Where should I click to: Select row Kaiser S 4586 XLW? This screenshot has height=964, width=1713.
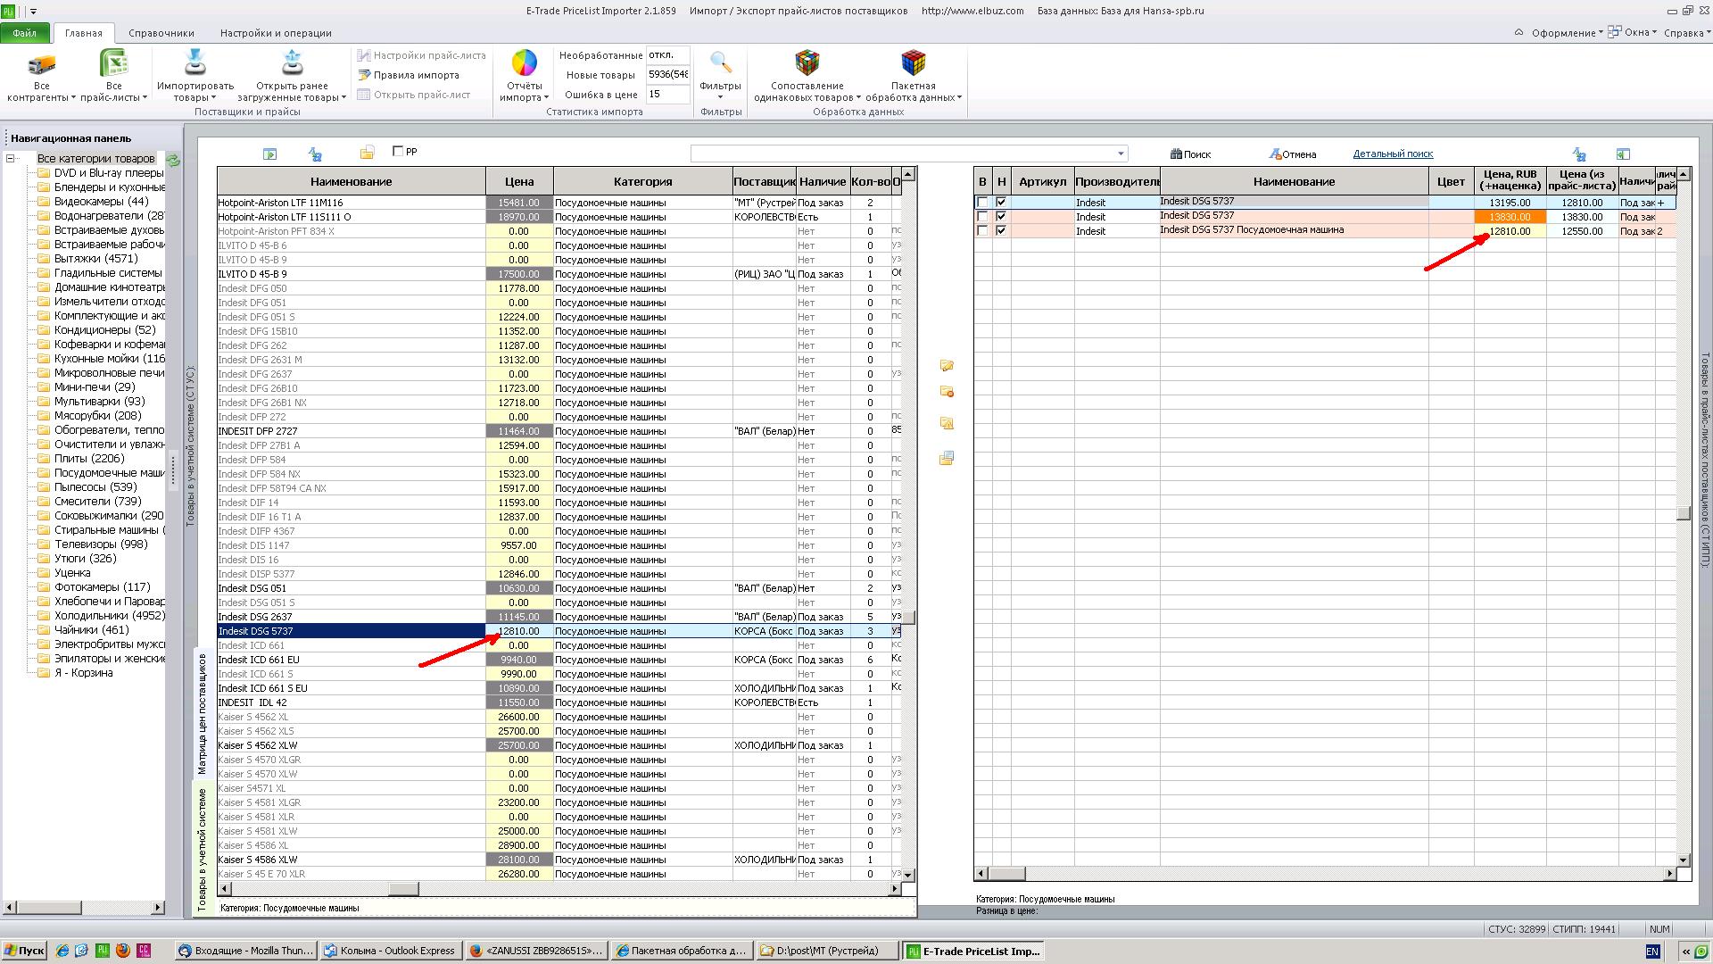coord(559,860)
